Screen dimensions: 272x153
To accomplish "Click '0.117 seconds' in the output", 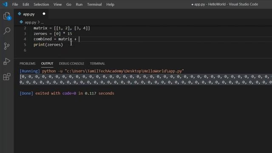I will click(x=99, y=93).
